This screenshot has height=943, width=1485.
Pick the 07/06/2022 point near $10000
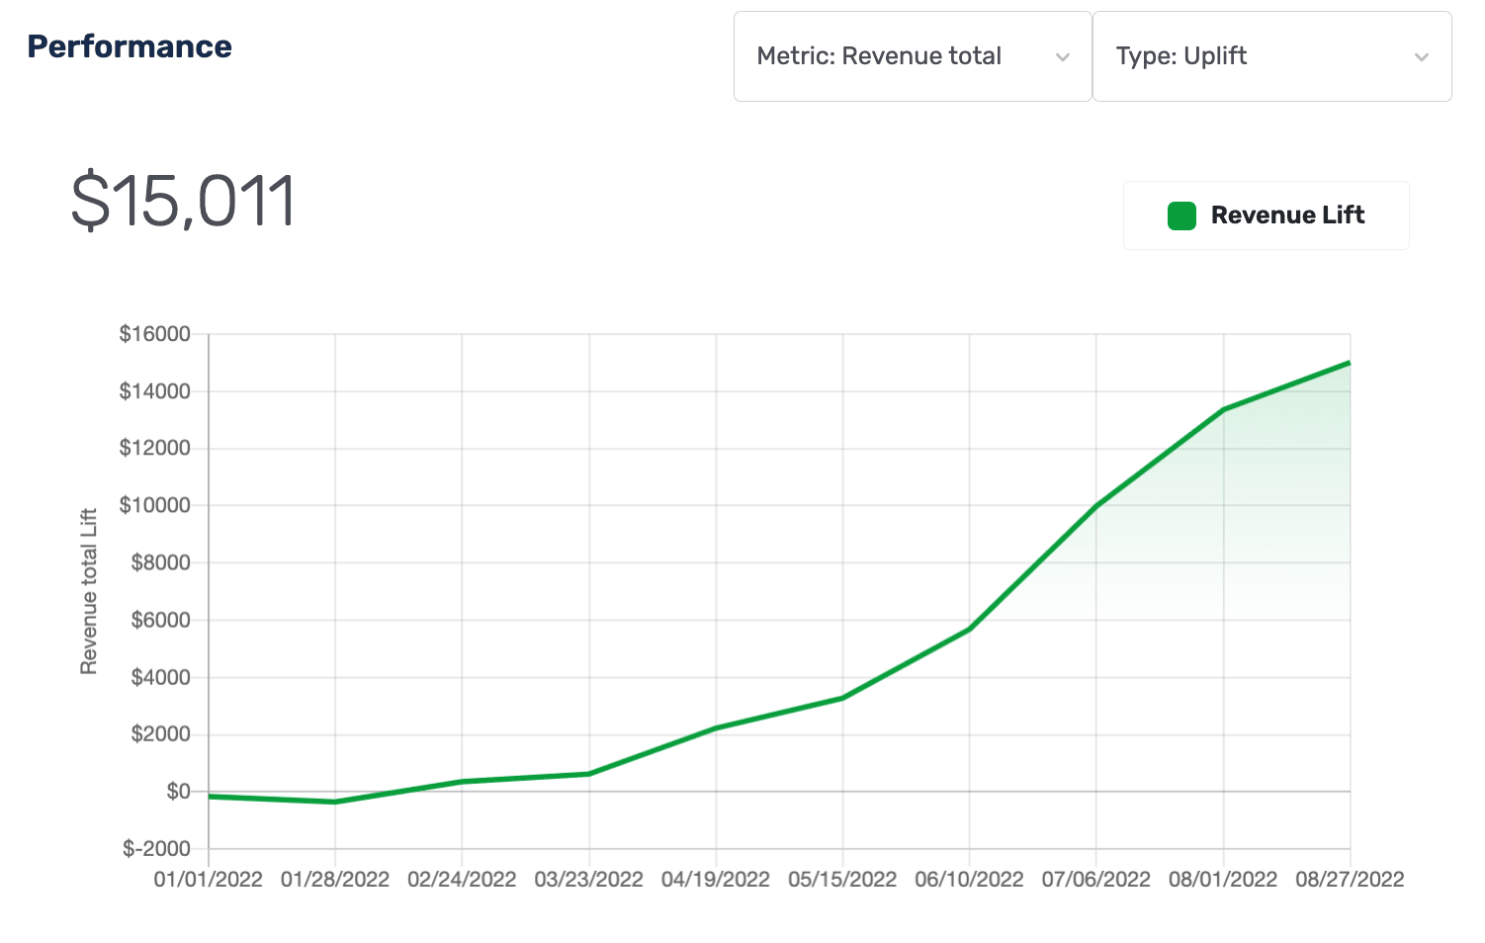coord(1096,506)
